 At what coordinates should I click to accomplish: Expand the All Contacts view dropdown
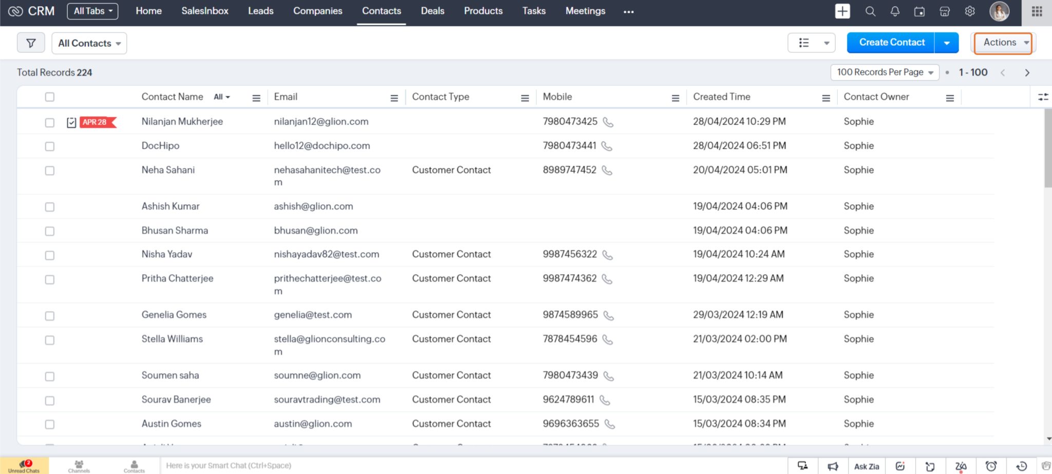[89, 43]
